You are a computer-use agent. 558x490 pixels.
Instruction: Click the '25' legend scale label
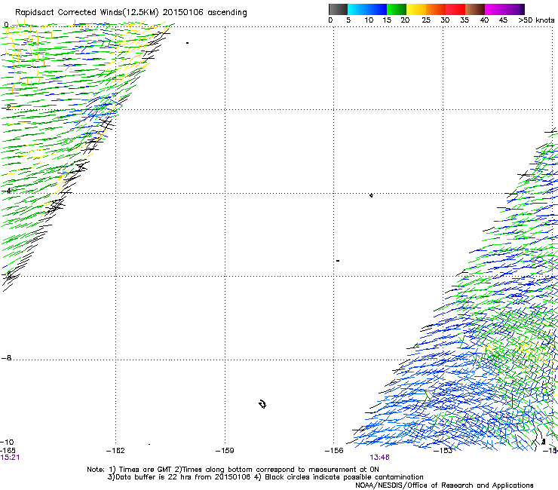(x=426, y=20)
